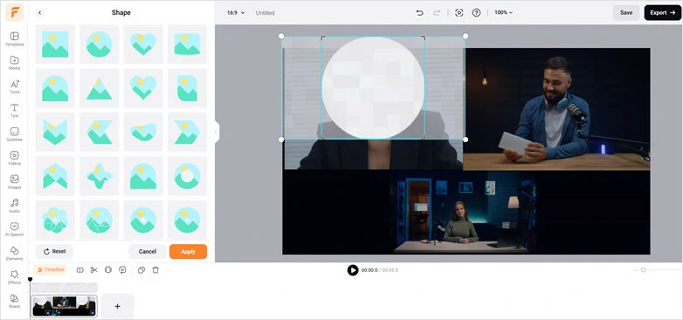Open the AI Speech panel
Image resolution: width=683 pixels, height=320 pixels.
pos(14,229)
